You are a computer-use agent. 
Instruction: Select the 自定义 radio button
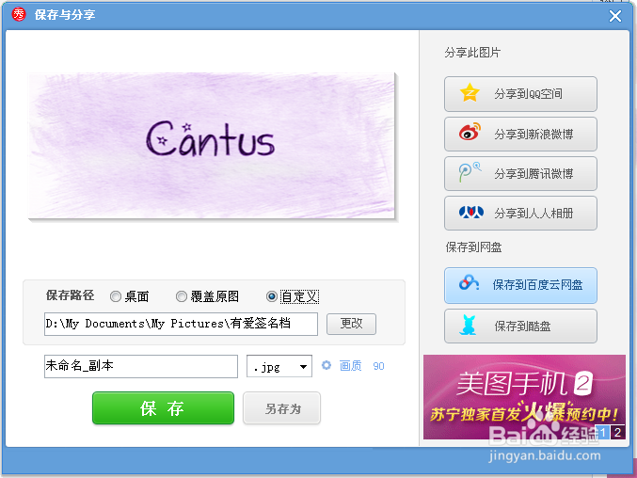(271, 296)
